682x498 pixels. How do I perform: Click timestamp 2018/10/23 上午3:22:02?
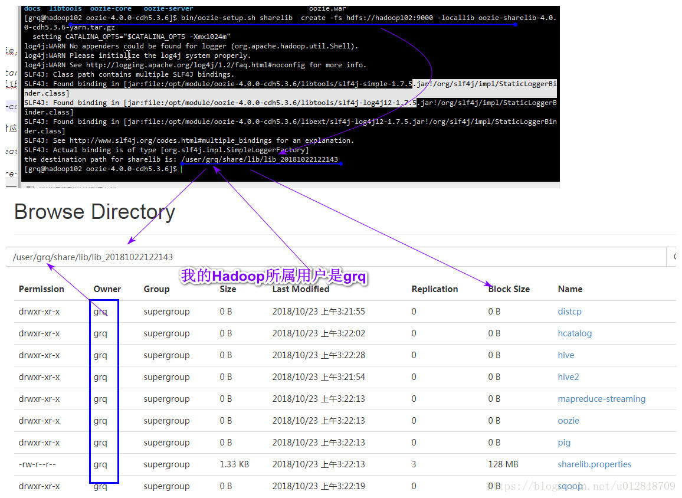pos(319,333)
